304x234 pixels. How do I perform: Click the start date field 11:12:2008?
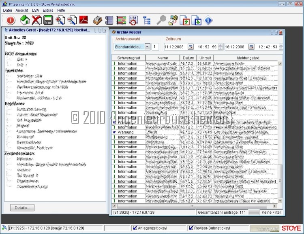pos(176,47)
